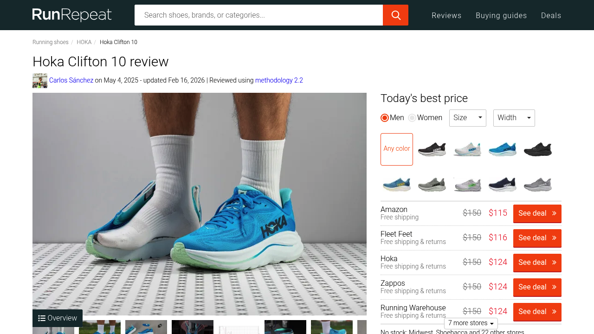Open the main Hoka Clifton 10 photo
The image size is (594, 334).
200,204
